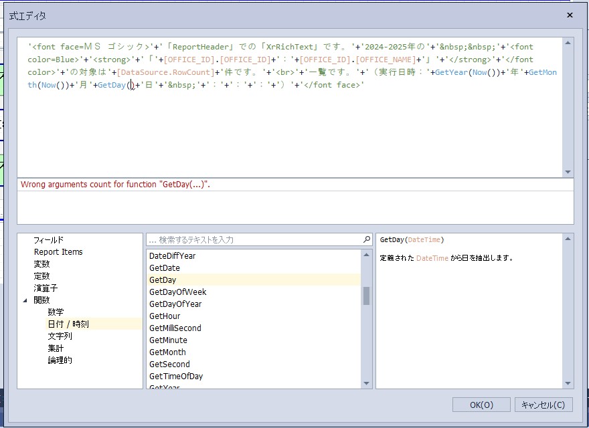589x428 pixels.
Task: Open the 集計 function group
Action: (56, 348)
